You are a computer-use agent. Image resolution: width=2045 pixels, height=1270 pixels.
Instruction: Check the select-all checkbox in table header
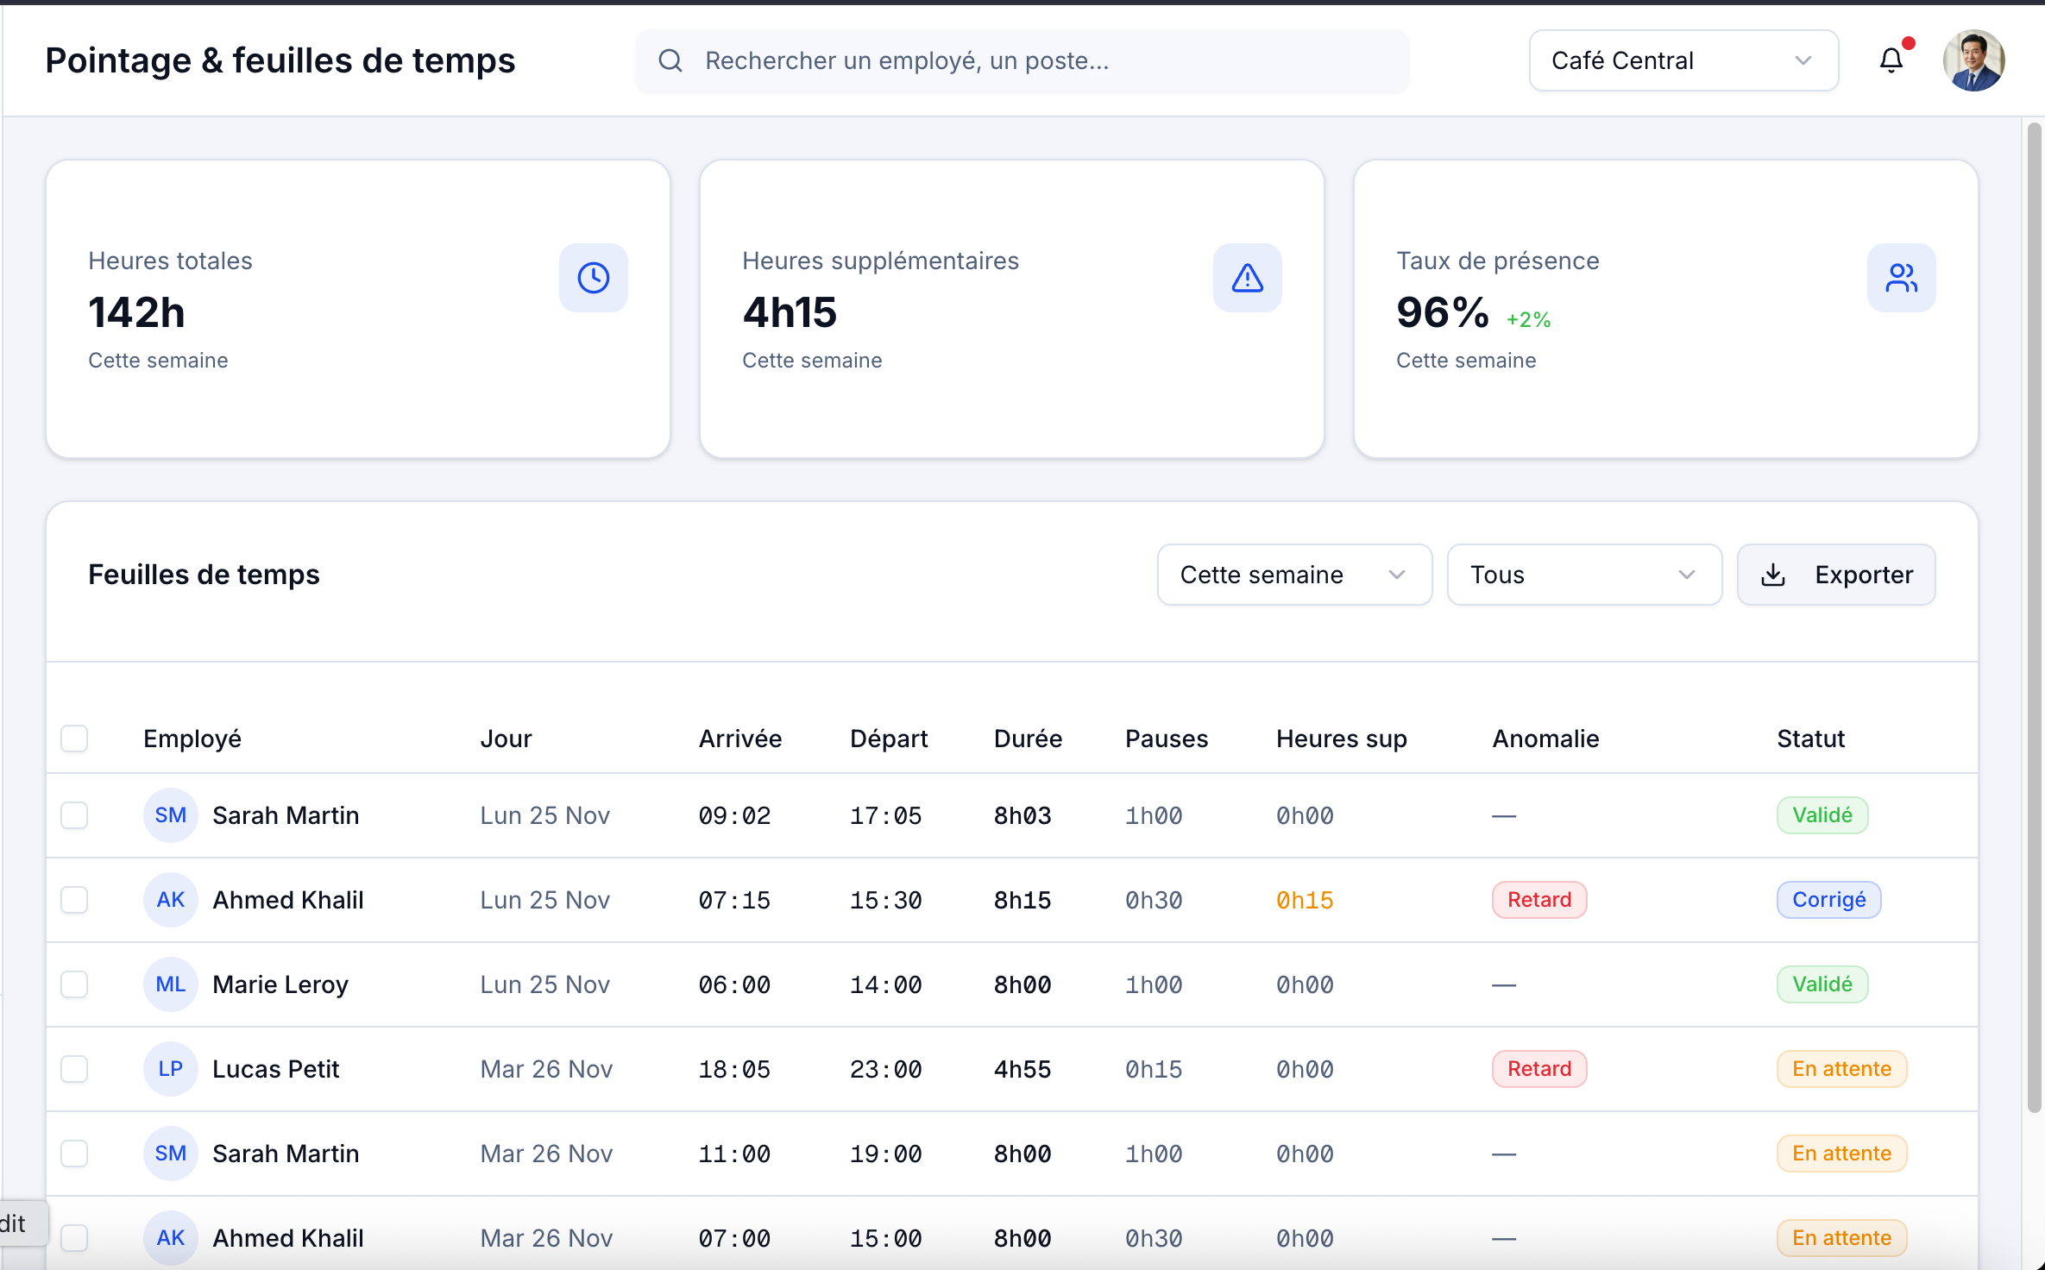pos(74,739)
